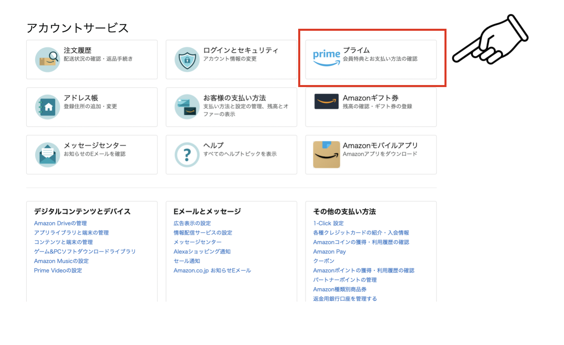Open ログインとセキュリティ card title
This screenshot has height=345, width=564.
[x=241, y=50]
